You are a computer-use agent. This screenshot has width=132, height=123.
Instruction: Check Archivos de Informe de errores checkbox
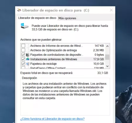(23, 46)
